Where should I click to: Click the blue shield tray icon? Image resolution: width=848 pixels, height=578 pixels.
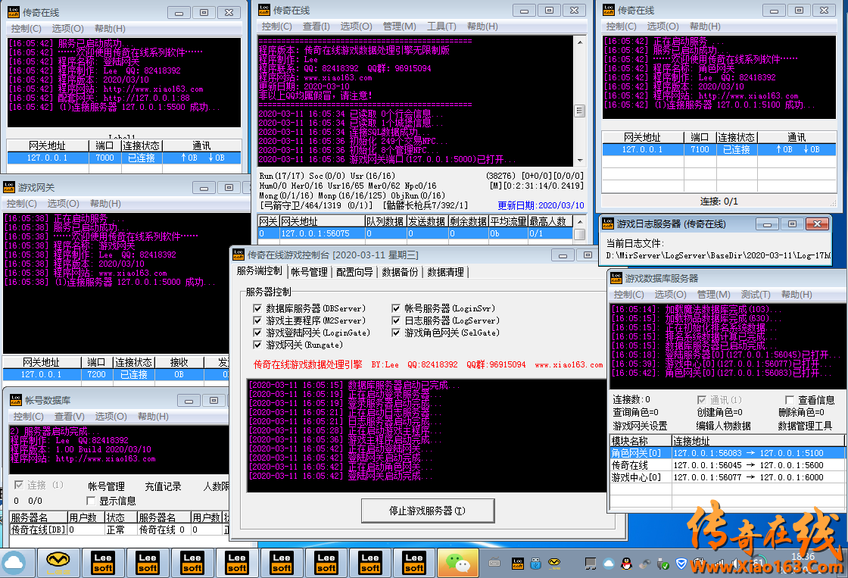click(681, 564)
